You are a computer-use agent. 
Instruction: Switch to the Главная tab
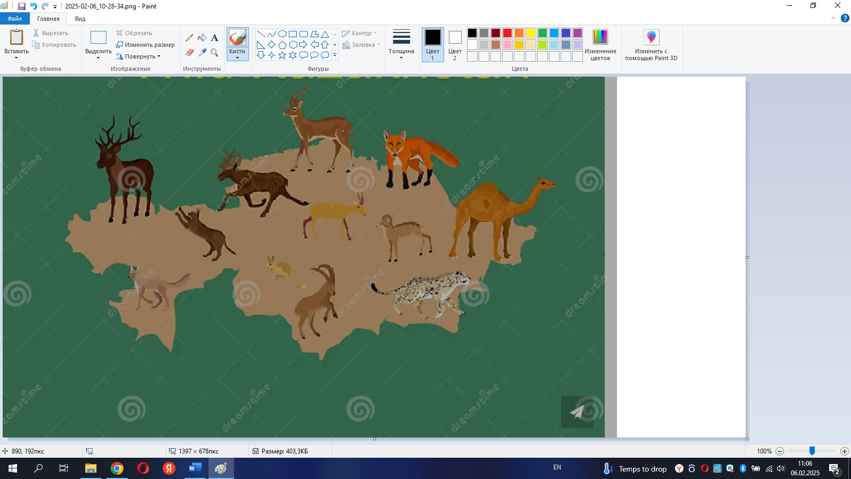(48, 19)
